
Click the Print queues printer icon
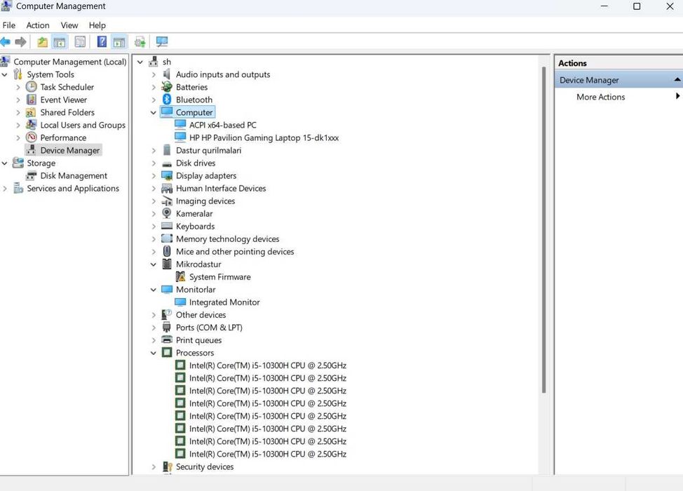click(167, 339)
